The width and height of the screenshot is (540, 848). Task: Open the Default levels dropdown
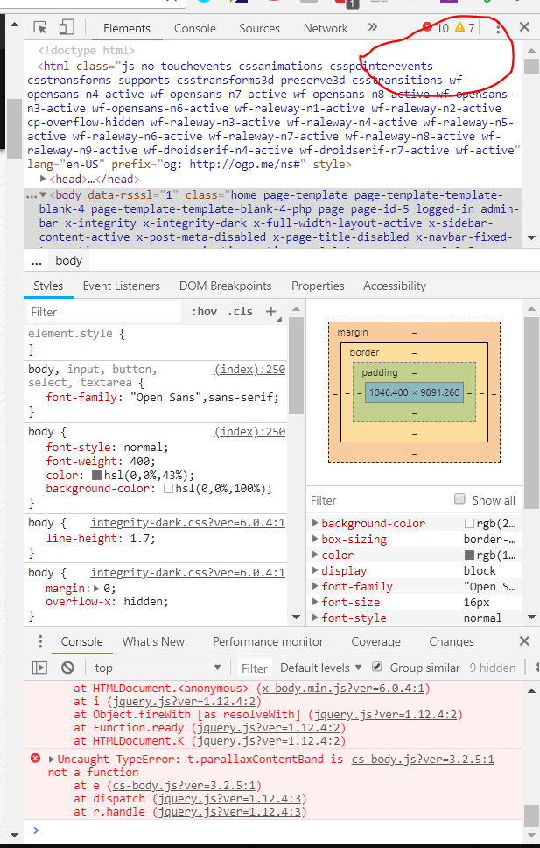coord(320,668)
